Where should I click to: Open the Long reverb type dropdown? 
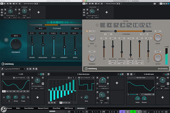point(131,61)
